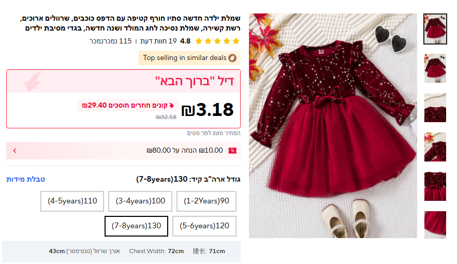Click the Top selling in similar deals badge
The image size is (457, 264).
[x=190, y=58]
